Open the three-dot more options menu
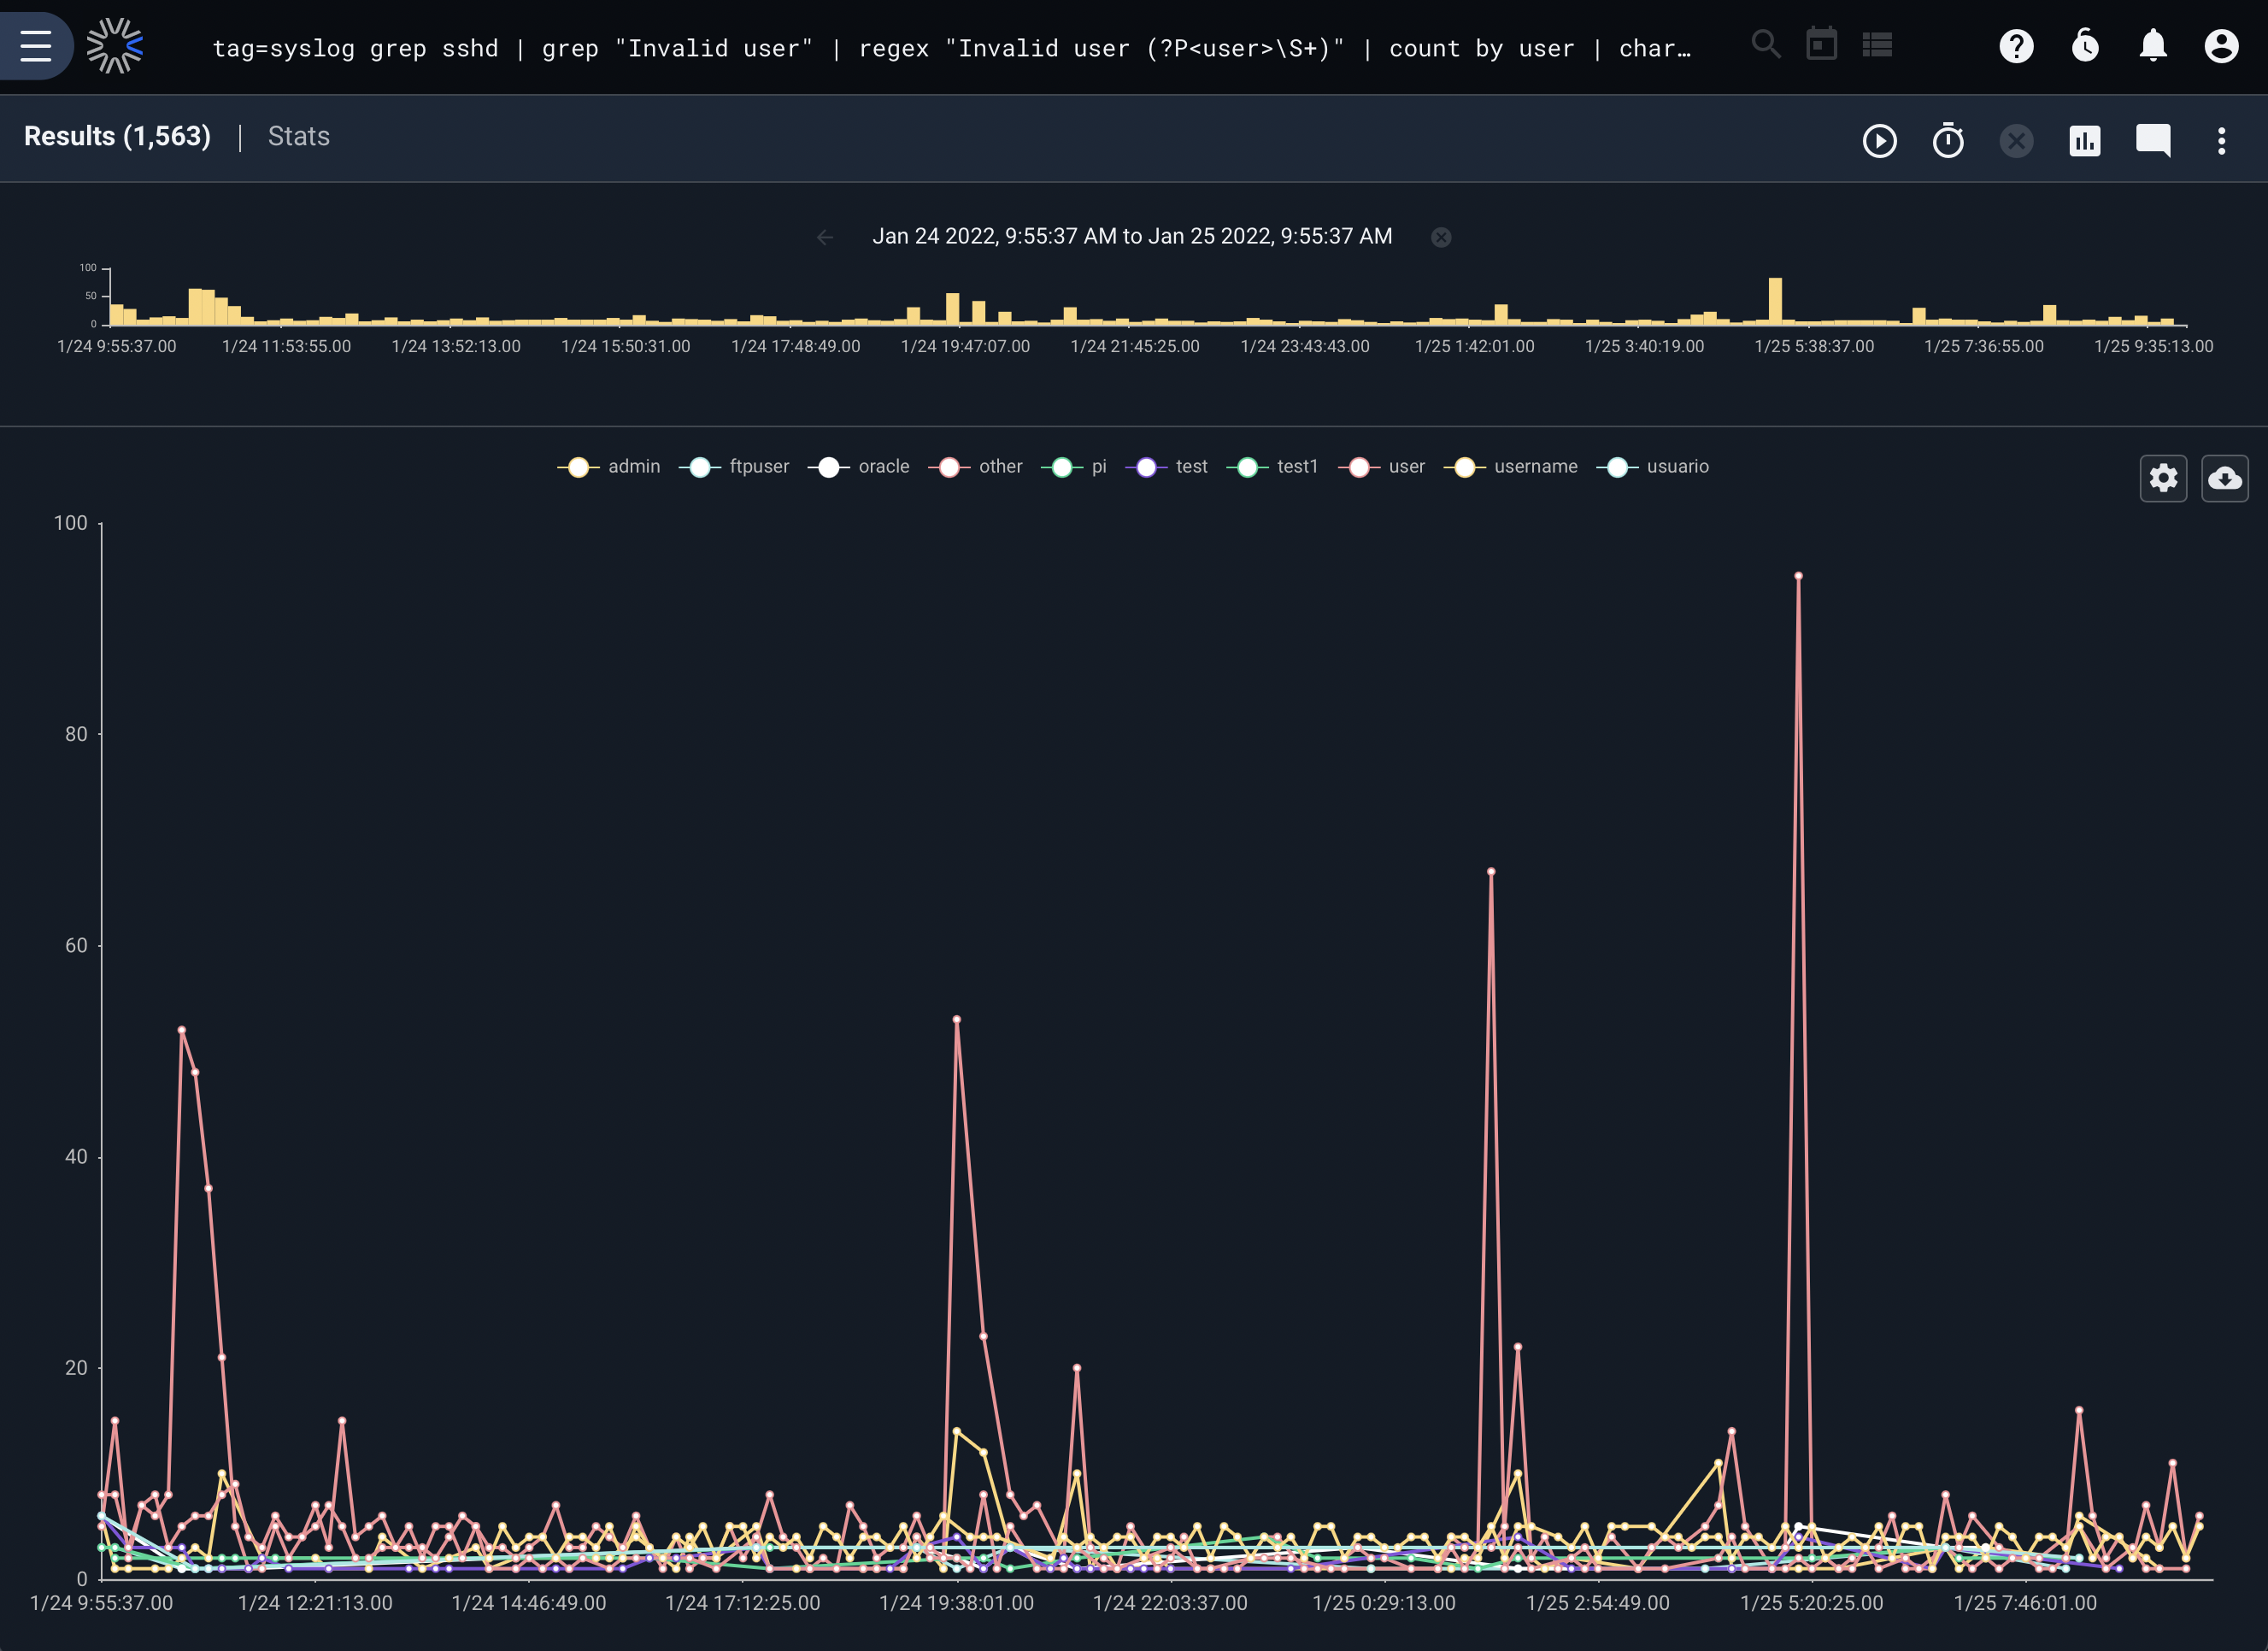This screenshot has height=1651, width=2268. click(2221, 140)
